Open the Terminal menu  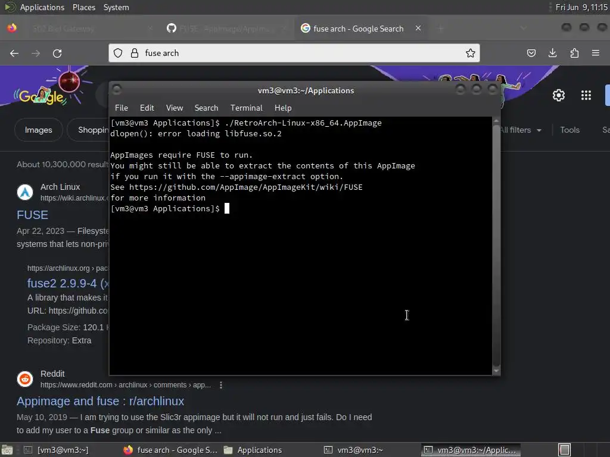(x=246, y=108)
